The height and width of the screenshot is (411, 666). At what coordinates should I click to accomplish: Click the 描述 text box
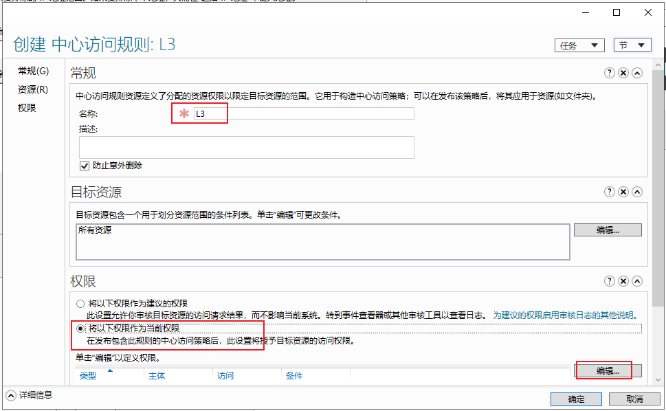coord(246,147)
